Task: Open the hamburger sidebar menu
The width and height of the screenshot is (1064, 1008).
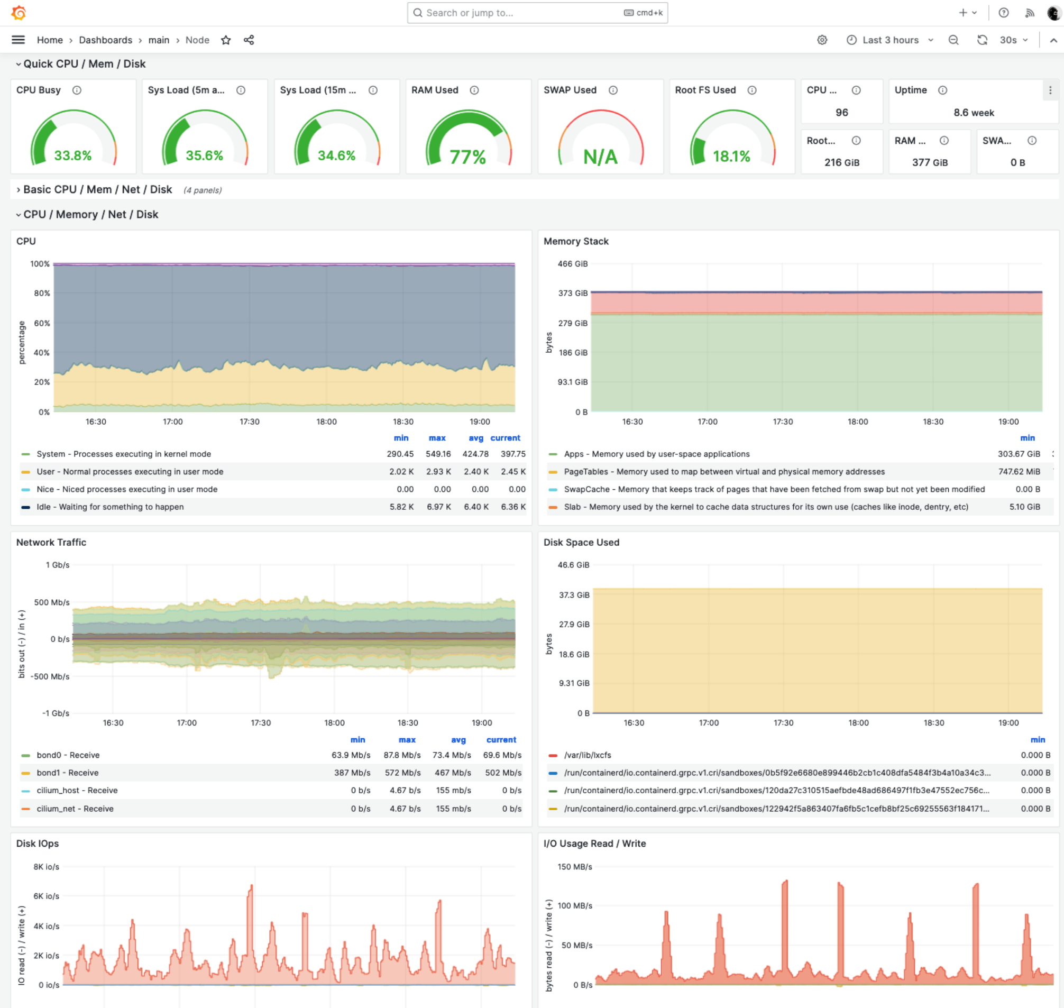Action: point(19,40)
